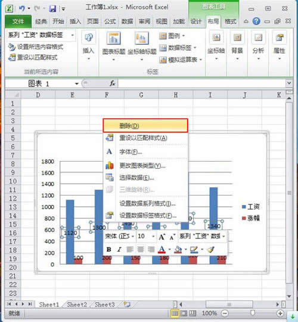Expand the chart element selector dropdown 系列 工资 数据标签
Image resolution: width=298 pixels, height=322 pixels.
[73, 35]
